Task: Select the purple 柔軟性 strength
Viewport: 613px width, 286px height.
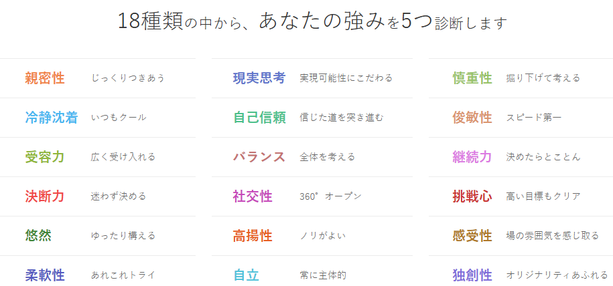Action: 44,275
